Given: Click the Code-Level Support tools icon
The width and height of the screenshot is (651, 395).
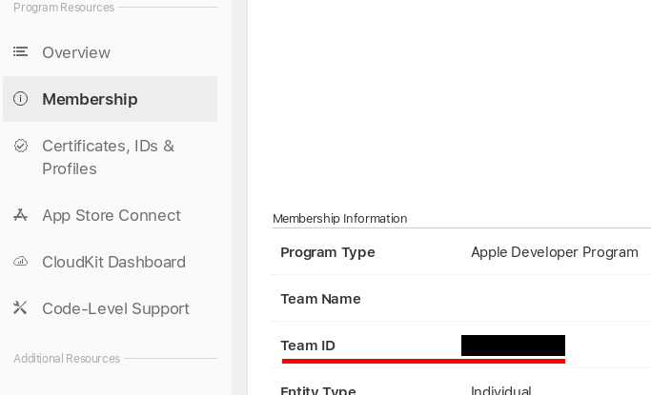Looking at the screenshot, I should tap(20, 308).
